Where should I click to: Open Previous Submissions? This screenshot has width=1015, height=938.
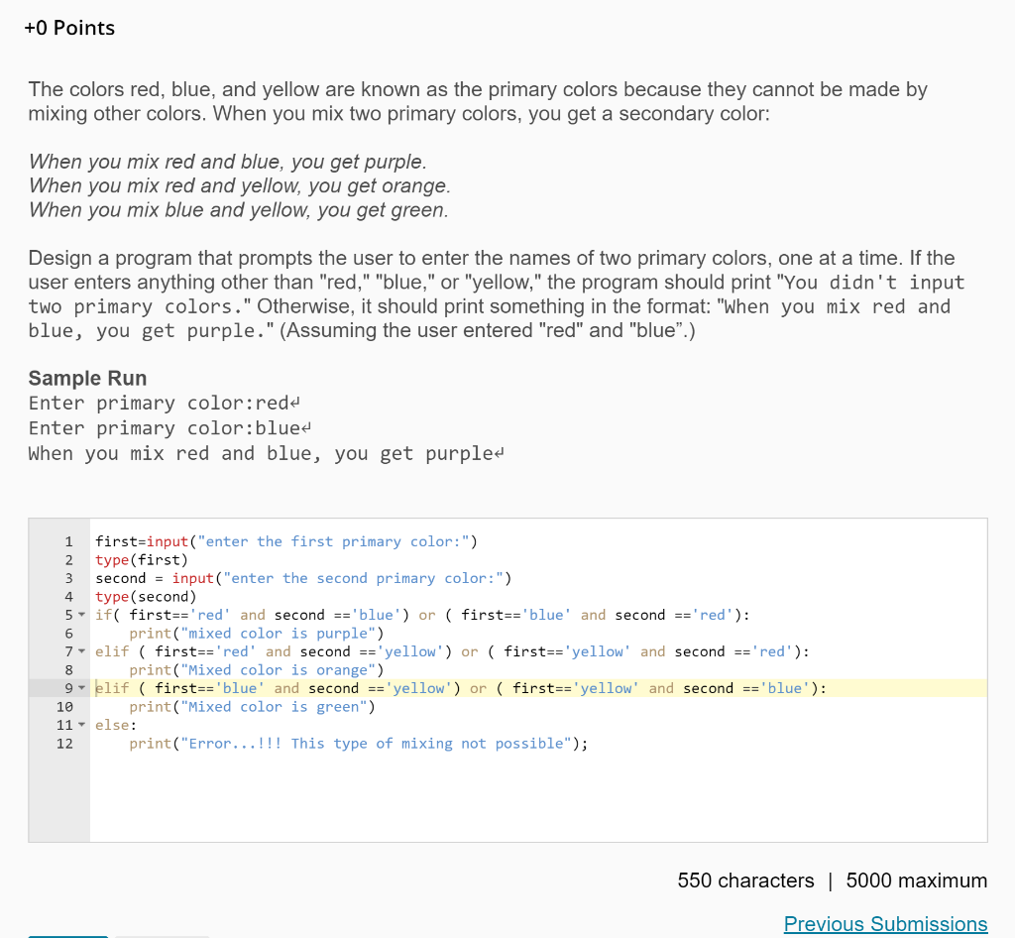885,923
